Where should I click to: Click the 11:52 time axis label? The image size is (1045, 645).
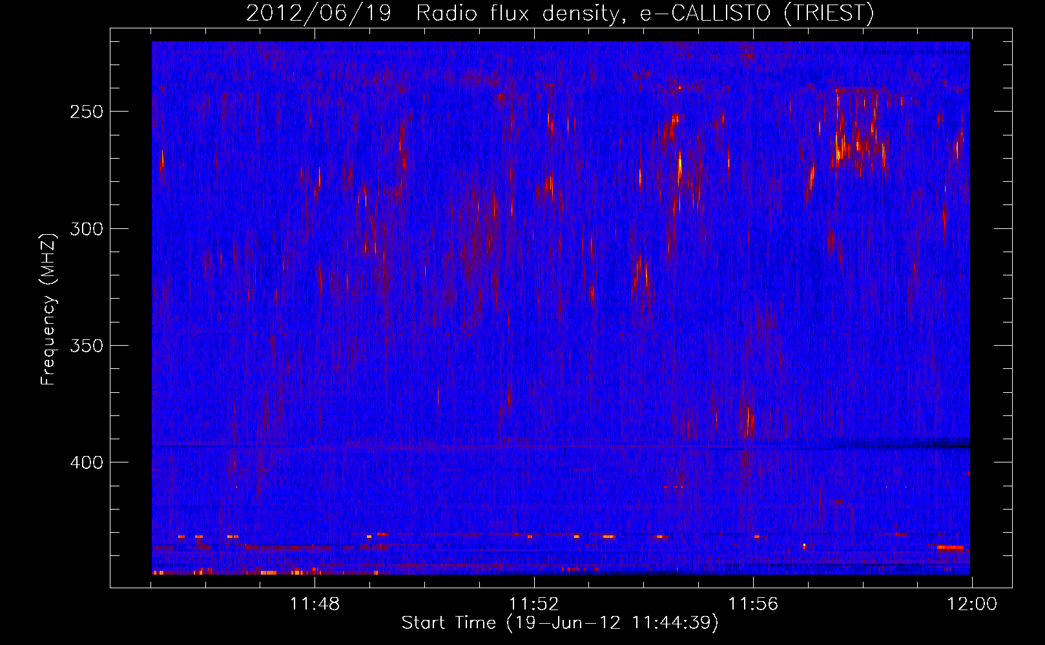(x=534, y=604)
